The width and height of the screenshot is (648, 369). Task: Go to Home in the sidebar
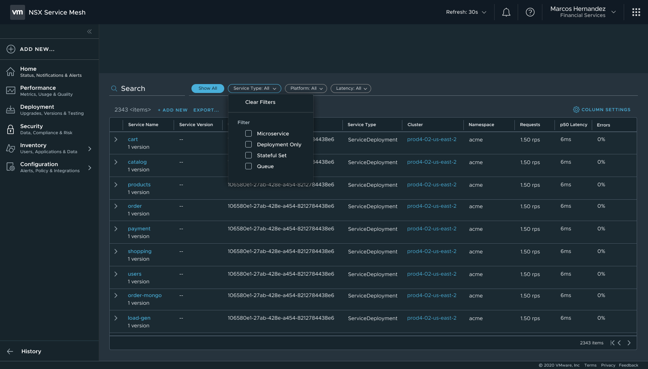coord(49,72)
